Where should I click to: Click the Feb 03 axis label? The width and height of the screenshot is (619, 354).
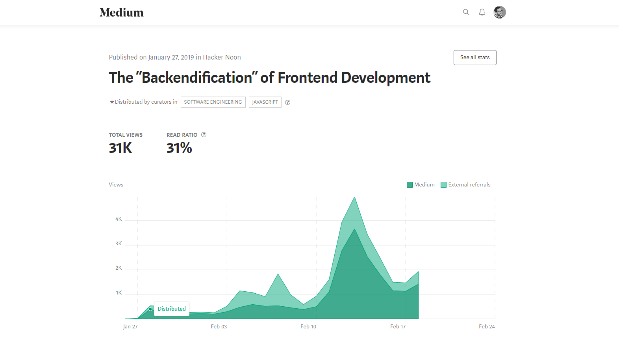[x=219, y=326]
